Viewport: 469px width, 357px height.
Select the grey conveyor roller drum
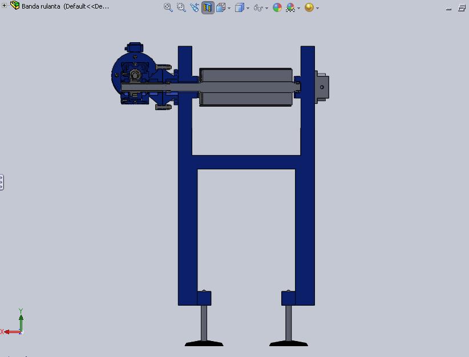click(x=246, y=87)
